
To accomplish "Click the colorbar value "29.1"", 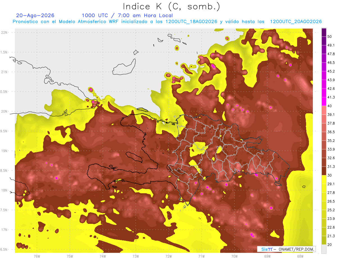I will click(x=331, y=184).
